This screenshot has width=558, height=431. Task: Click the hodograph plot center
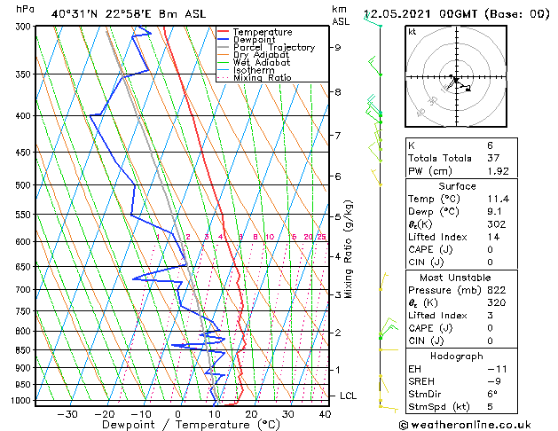click(456, 77)
